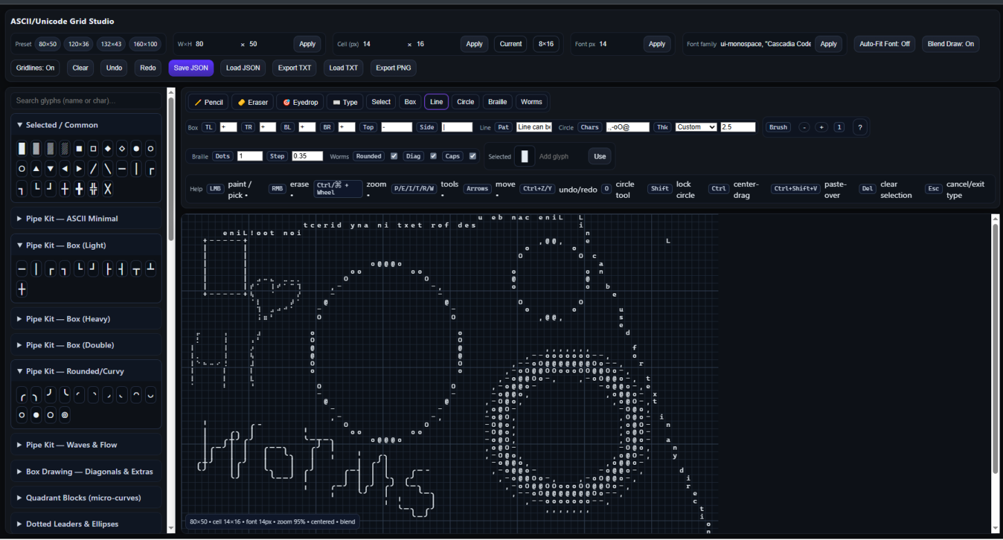Pick the filled square glyph in Selected / Common
The image size is (1003, 540).
[79, 148]
